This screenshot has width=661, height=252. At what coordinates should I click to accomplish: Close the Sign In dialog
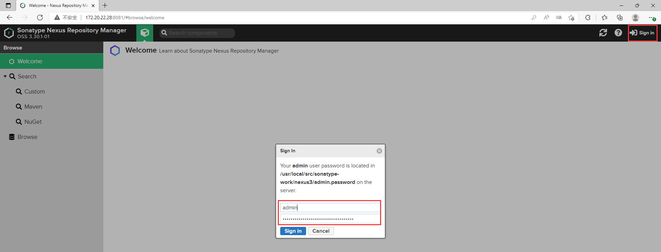tap(379, 151)
